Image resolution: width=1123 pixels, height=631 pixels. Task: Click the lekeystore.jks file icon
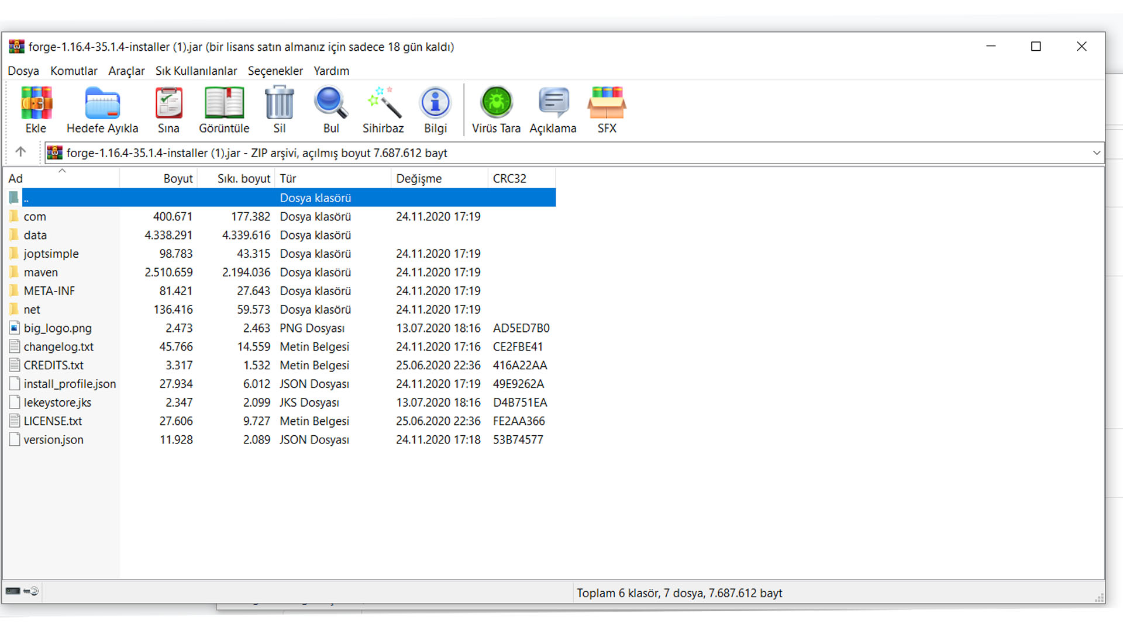tap(15, 403)
